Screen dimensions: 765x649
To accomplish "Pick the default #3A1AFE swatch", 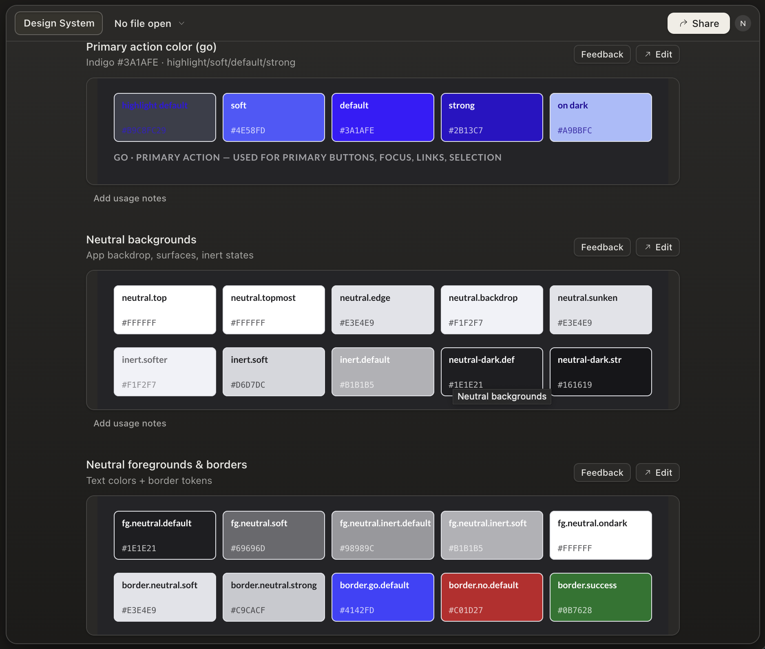I will (382, 117).
